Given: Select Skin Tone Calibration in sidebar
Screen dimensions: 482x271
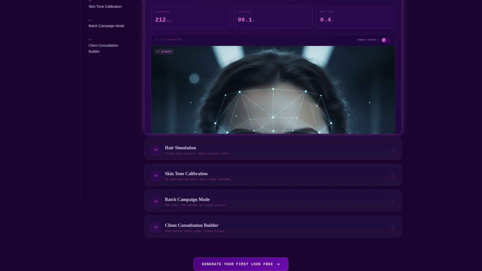Looking at the screenshot, I should (105, 7).
